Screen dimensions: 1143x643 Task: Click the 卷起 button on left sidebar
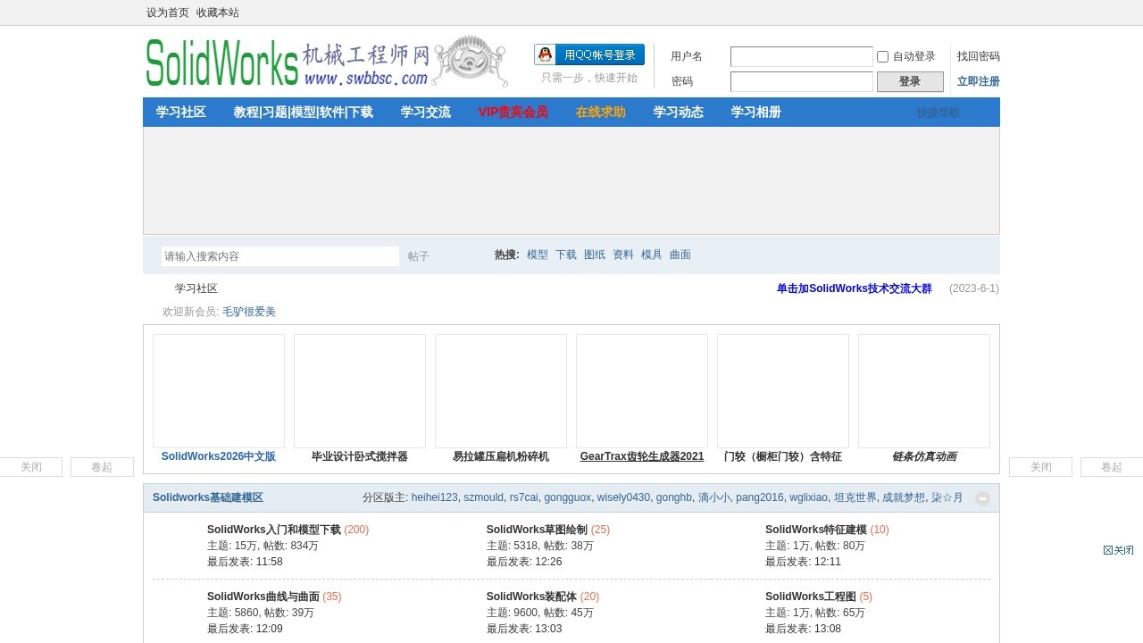coord(102,467)
